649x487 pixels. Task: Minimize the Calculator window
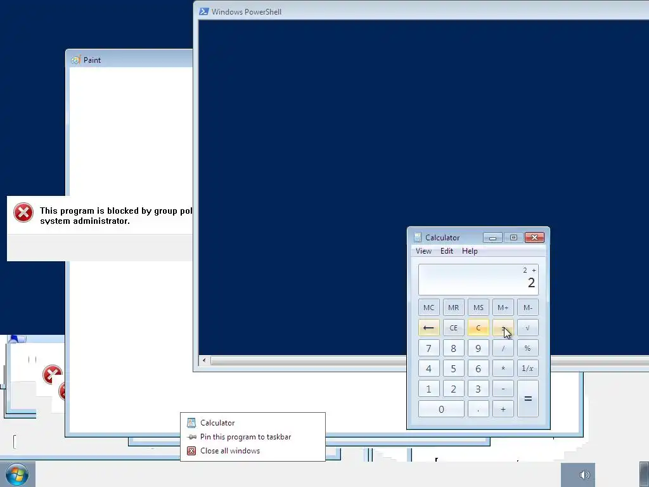[x=492, y=237]
